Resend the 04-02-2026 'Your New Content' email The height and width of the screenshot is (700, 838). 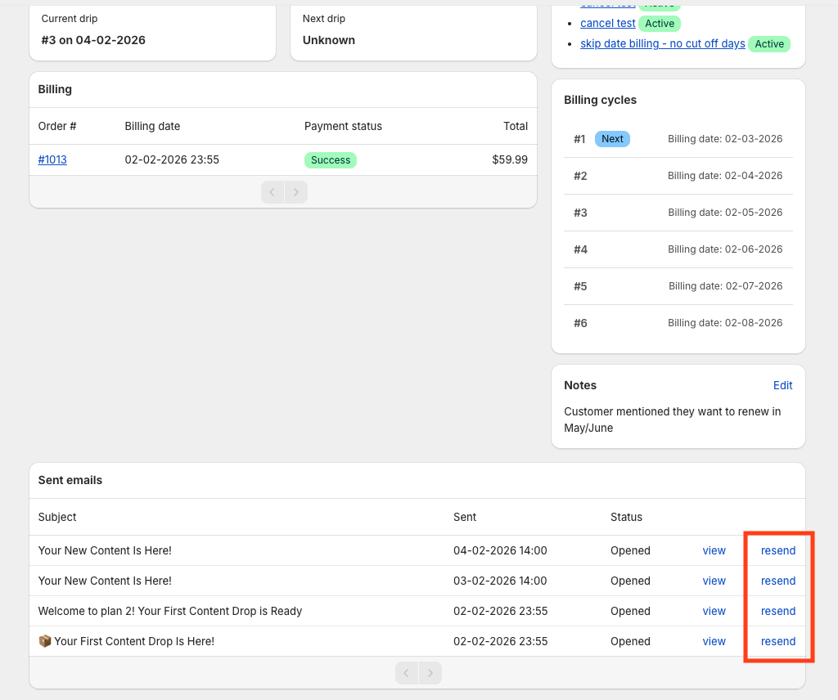point(777,551)
